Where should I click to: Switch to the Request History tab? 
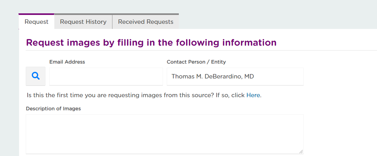click(83, 22)
